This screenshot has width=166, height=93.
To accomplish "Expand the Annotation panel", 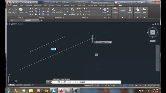I will 59,17.
